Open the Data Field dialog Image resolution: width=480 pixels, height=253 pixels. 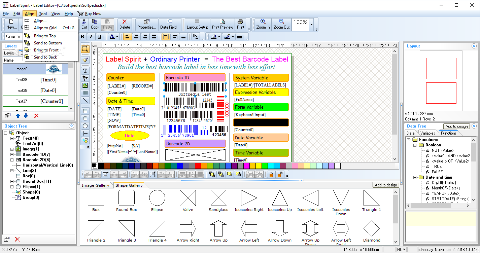pyautogui.click(x=170, y=25)
